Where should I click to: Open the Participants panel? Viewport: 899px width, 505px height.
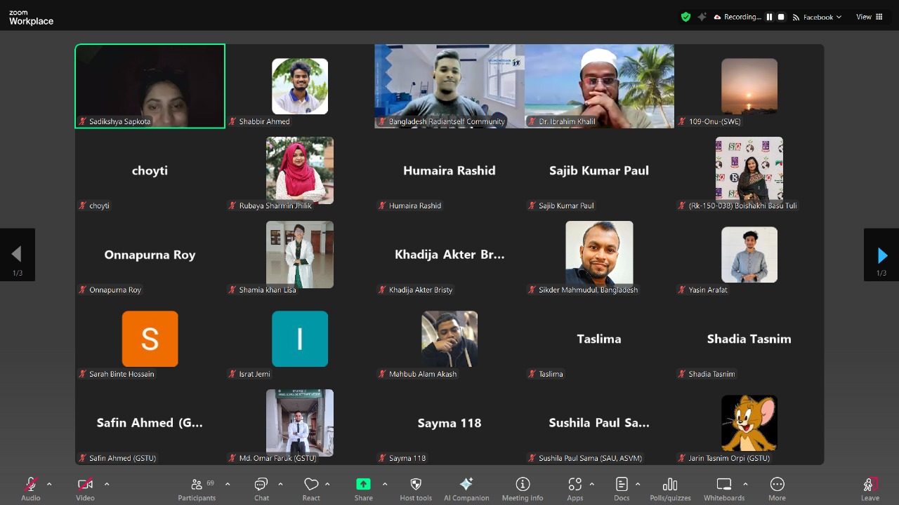[197, 488]
